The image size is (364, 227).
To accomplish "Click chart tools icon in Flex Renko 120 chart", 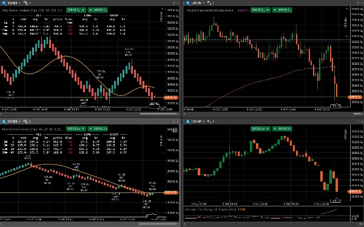I will point(25,3).
